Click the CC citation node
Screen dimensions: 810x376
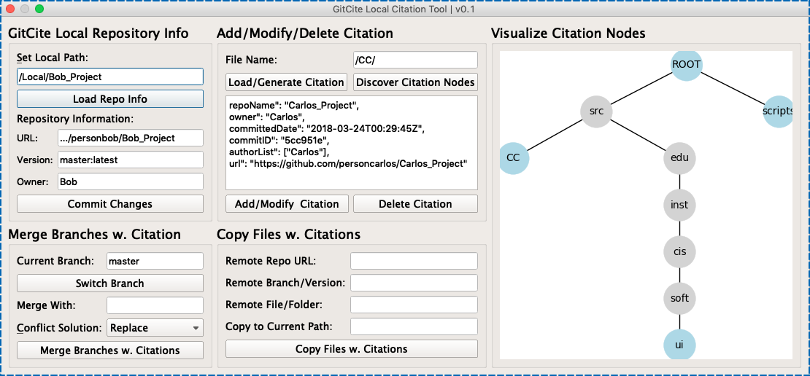click(514, 158)
